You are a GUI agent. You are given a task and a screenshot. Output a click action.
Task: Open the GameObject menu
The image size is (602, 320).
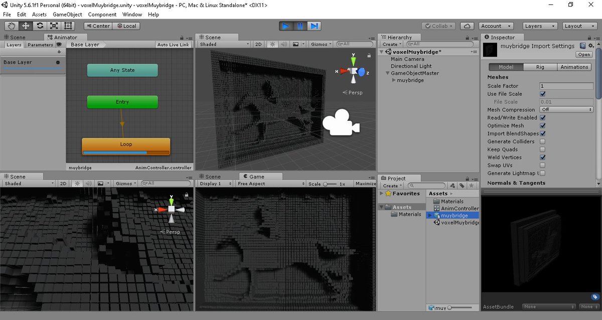(x=67, y=15)
